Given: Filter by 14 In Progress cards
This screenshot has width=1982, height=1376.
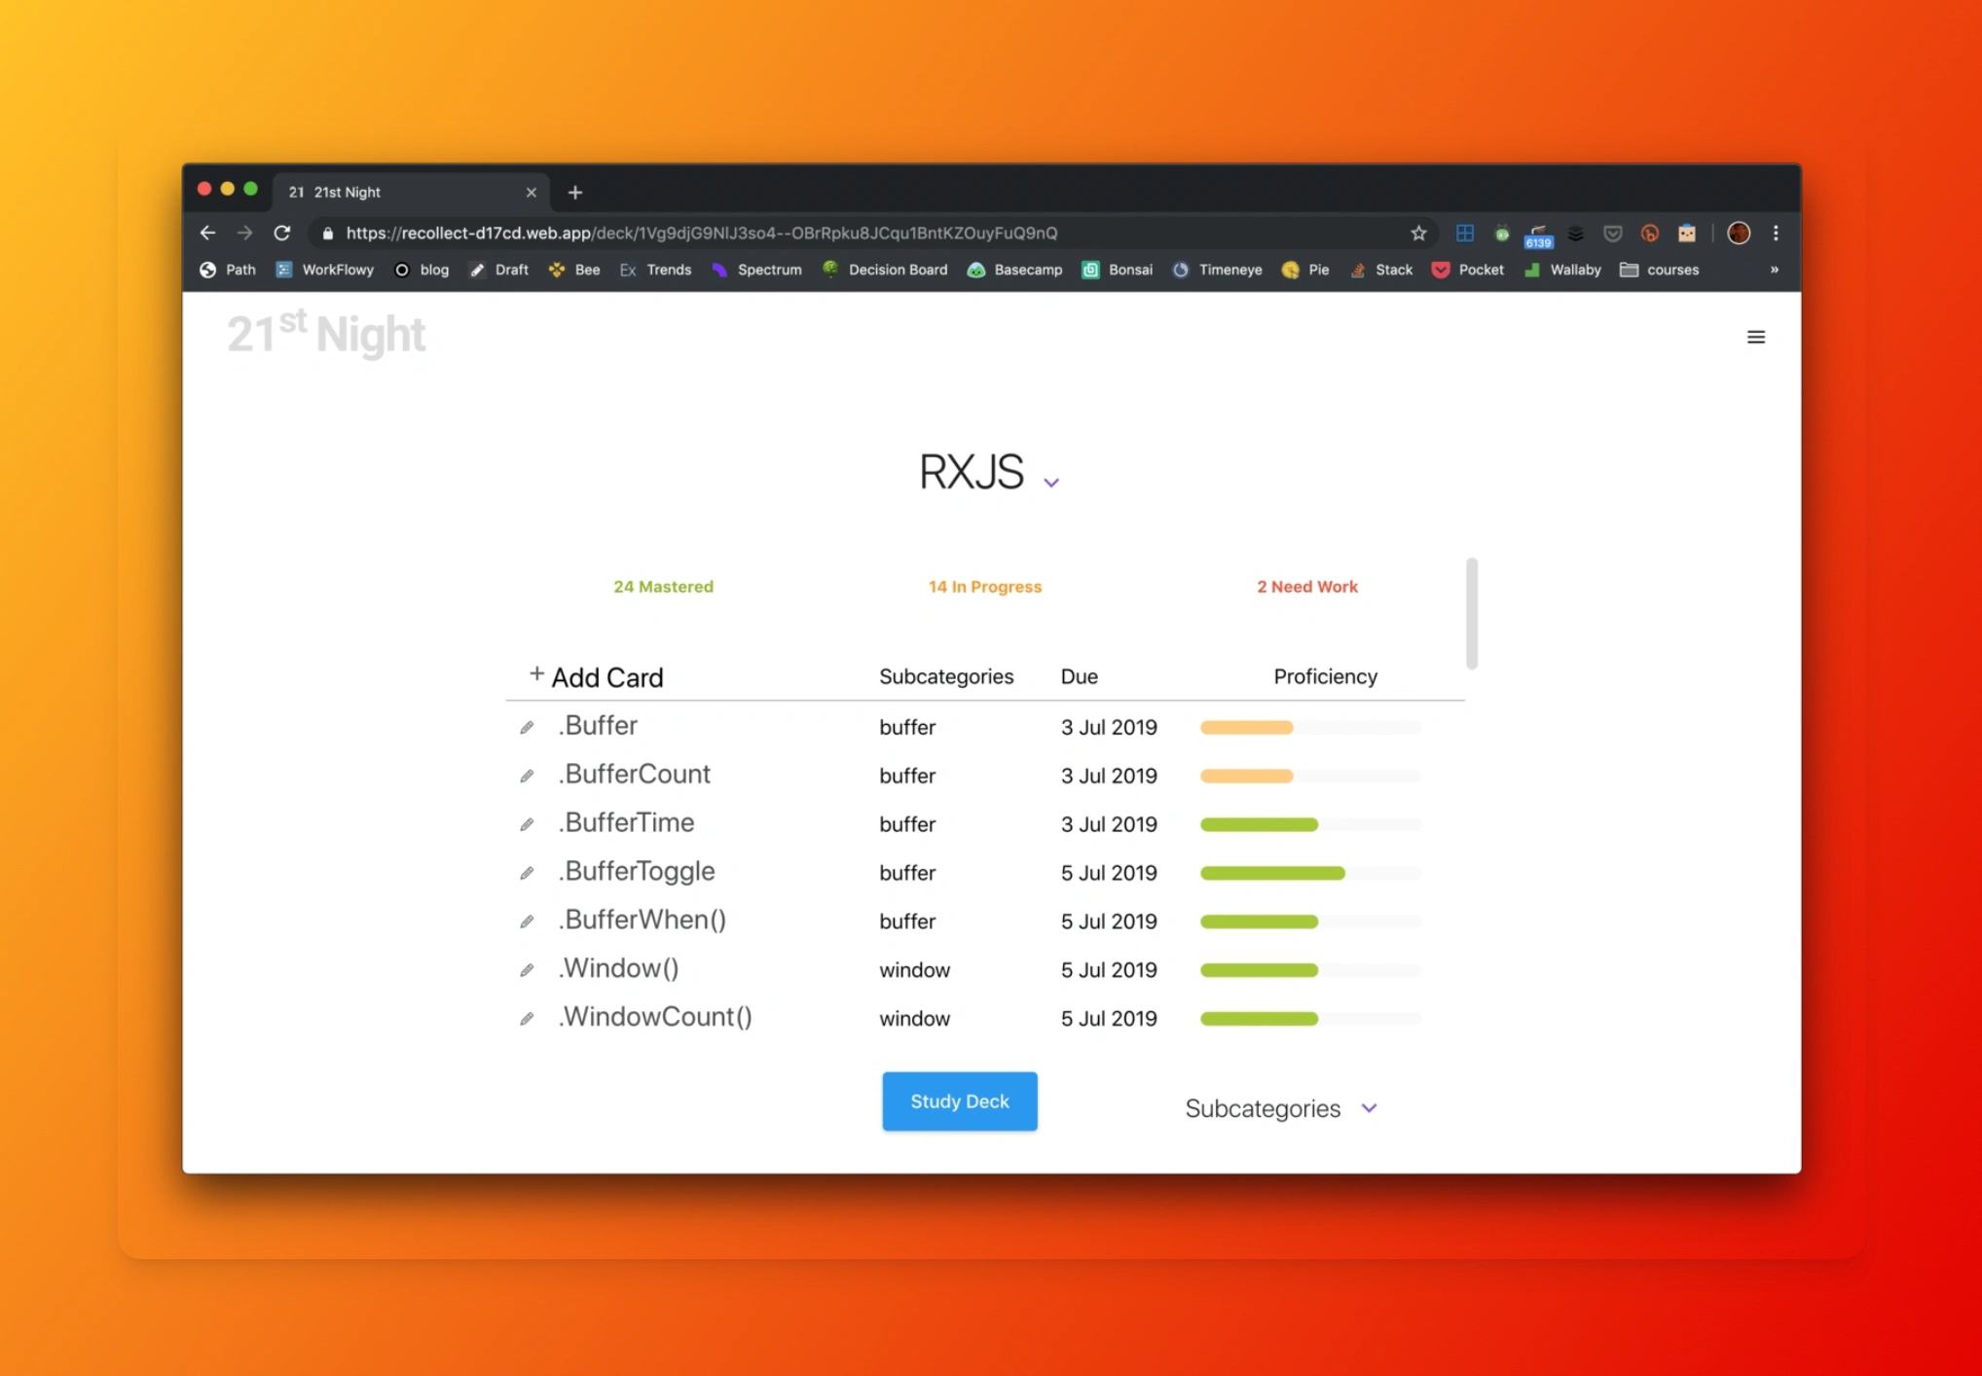Looking at the screenshot, I should [984, 587].
